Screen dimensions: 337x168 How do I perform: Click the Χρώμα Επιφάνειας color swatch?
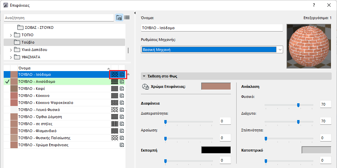[x=216, y=87]
